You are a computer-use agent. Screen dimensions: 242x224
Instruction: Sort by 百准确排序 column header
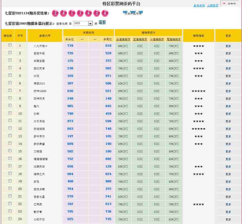point(140,39)
